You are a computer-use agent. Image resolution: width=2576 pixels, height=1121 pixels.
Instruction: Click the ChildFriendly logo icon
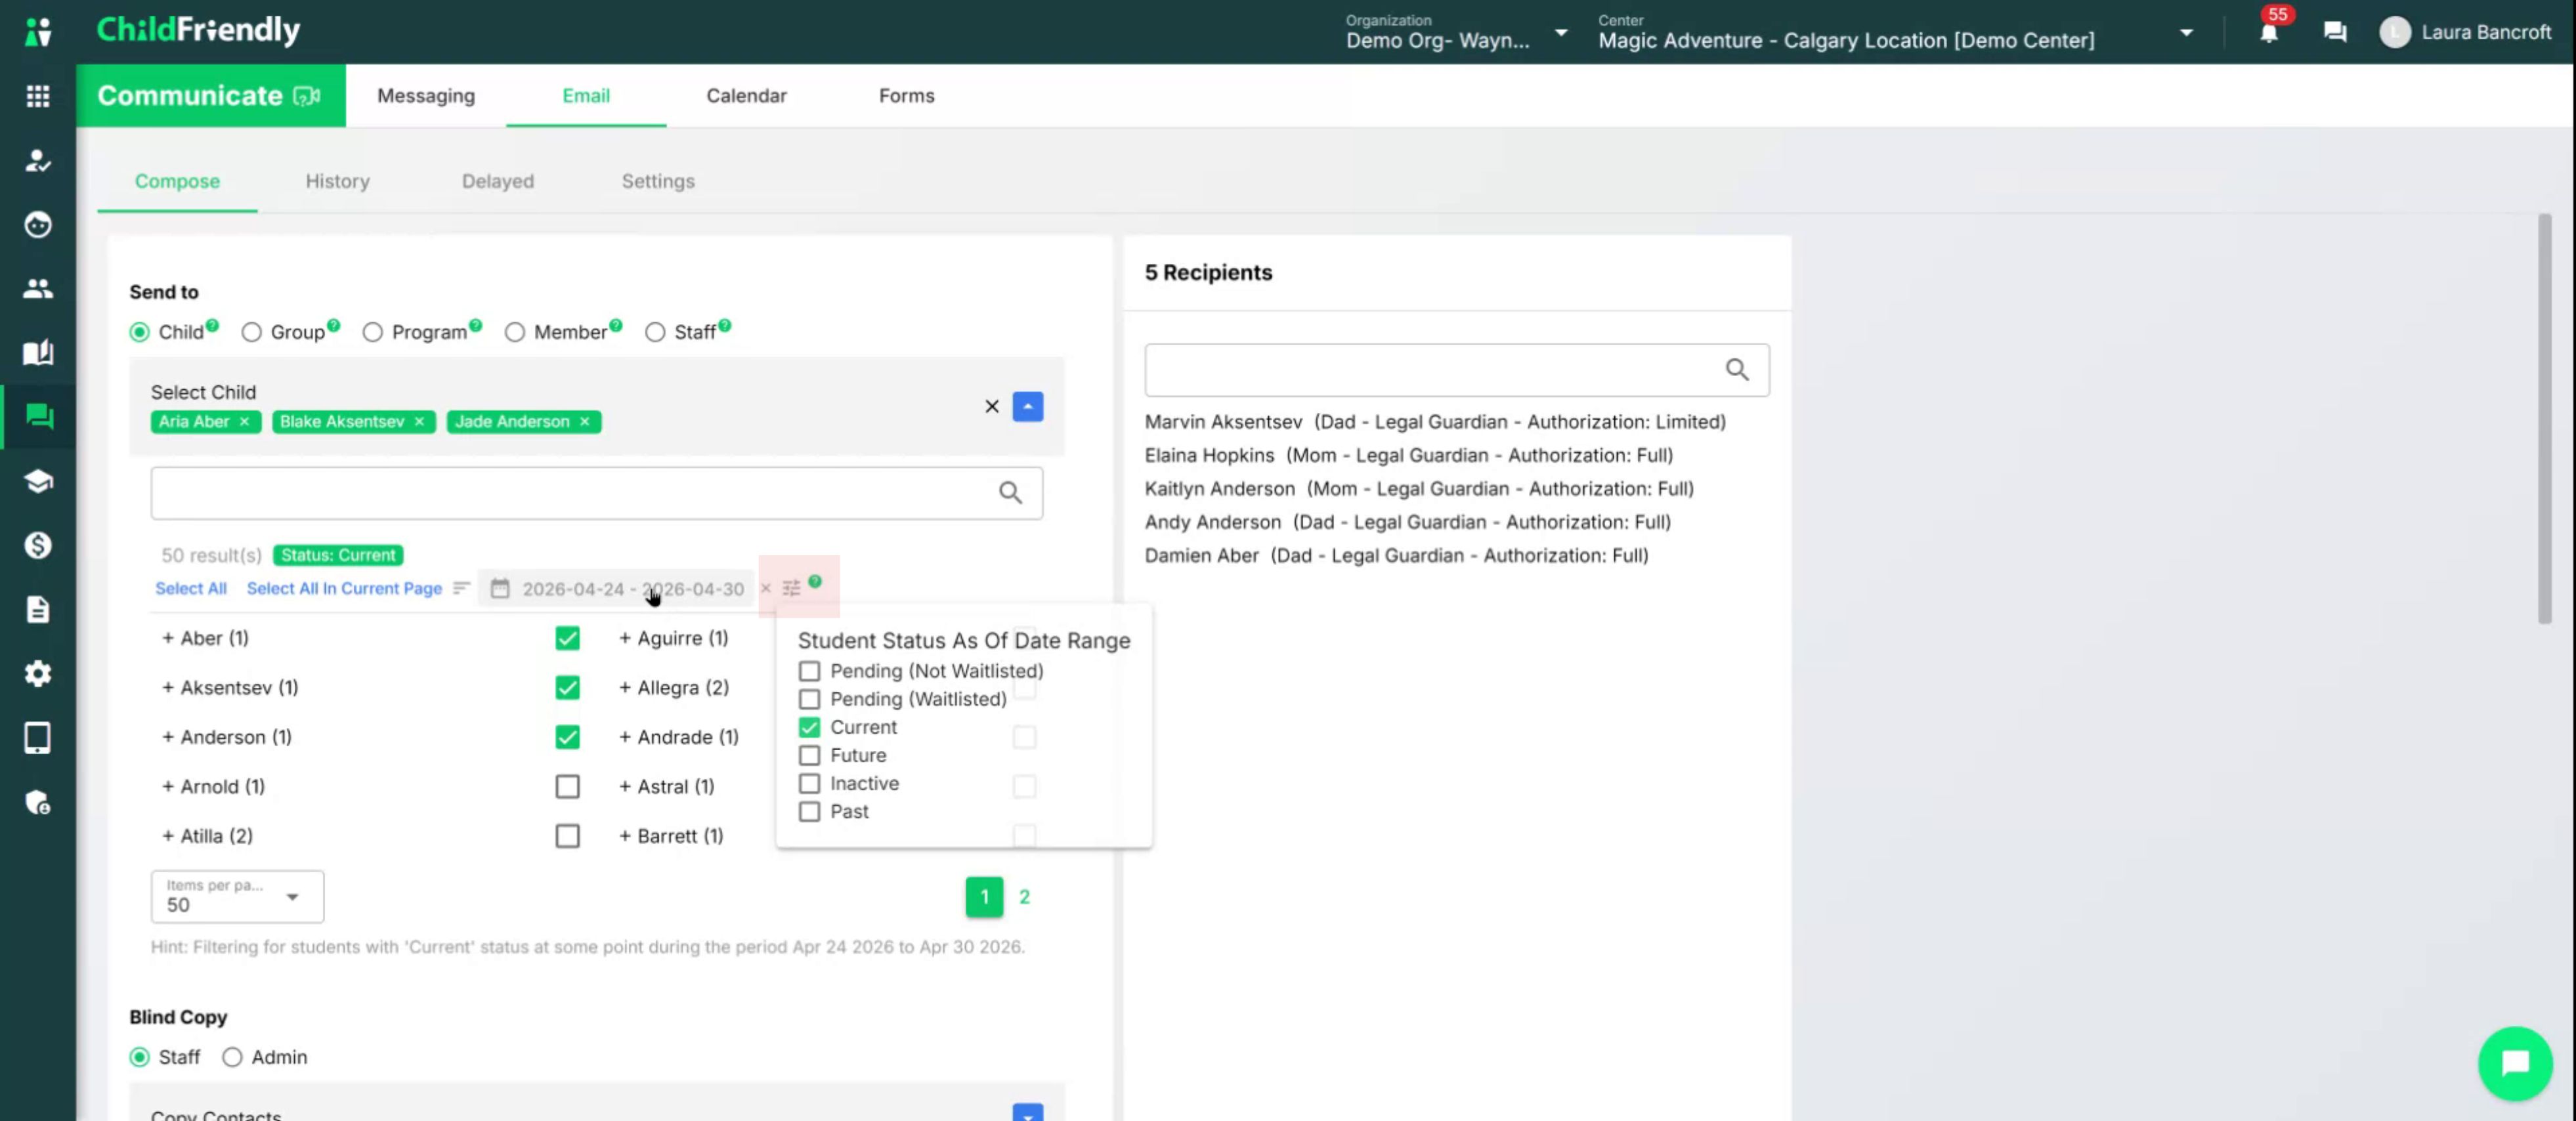point(38,32)
